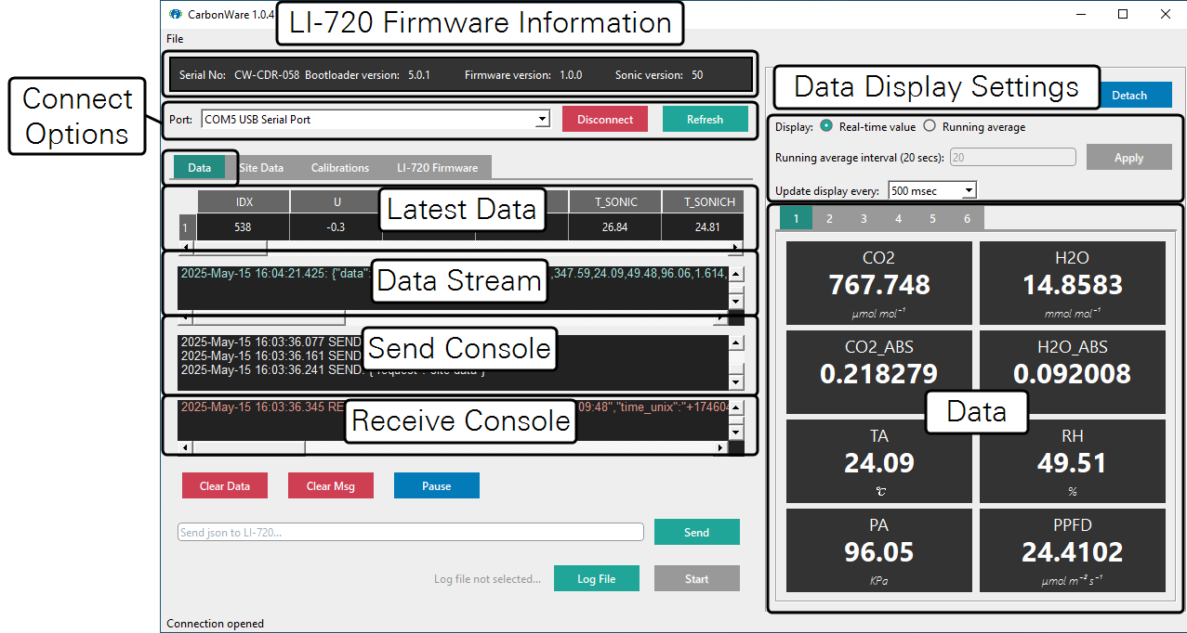Screen dimensions: 1187x633
Task: Open the LI-720 Firmware tab
Action: [x=437, y=168]
